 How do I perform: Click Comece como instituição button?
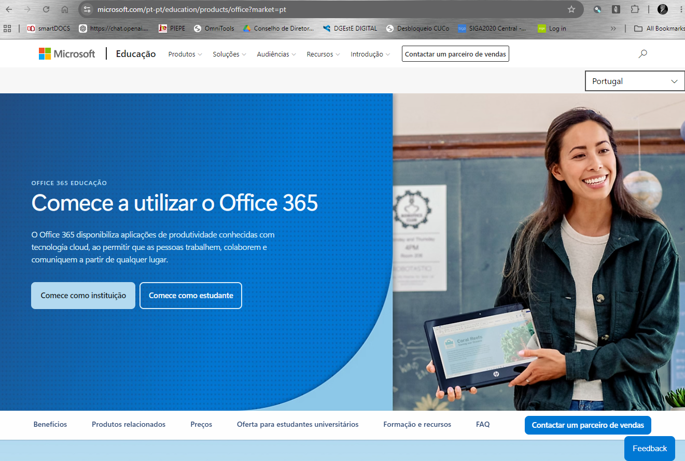pos(83,296)
